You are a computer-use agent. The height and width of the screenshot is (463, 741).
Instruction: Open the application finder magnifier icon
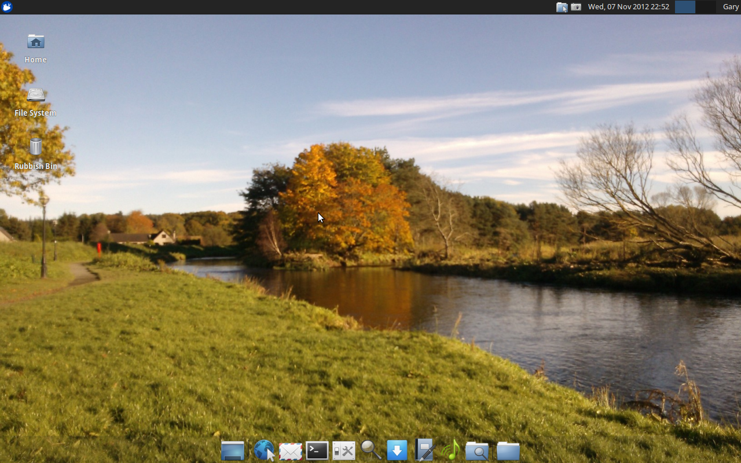370,451
